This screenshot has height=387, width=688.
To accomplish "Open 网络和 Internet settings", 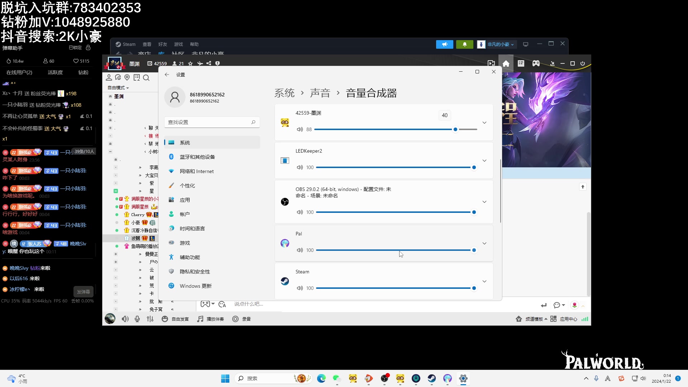I will [x=212, y=171].
